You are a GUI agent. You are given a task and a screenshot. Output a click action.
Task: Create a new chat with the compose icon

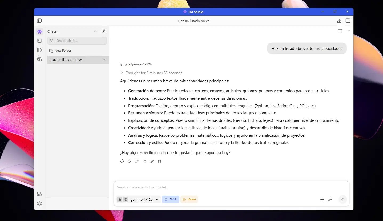[x=104, y=31]
